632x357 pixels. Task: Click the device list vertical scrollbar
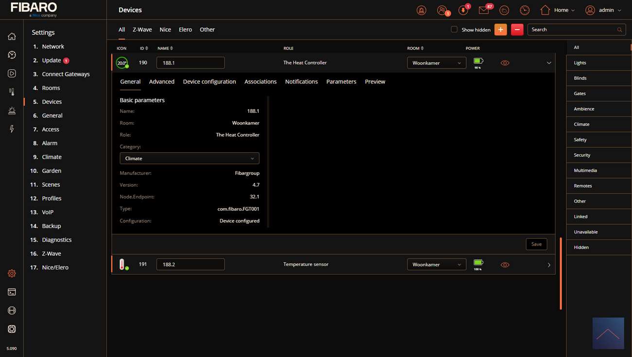[561, 273]
